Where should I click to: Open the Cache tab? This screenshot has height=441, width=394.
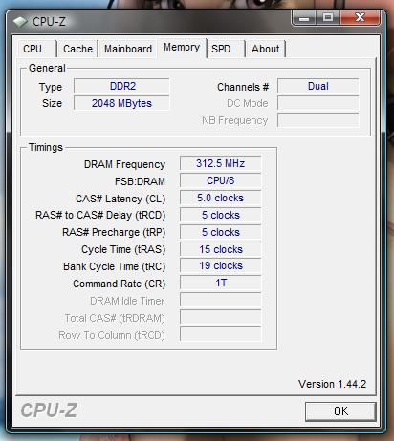coord(77,49)
